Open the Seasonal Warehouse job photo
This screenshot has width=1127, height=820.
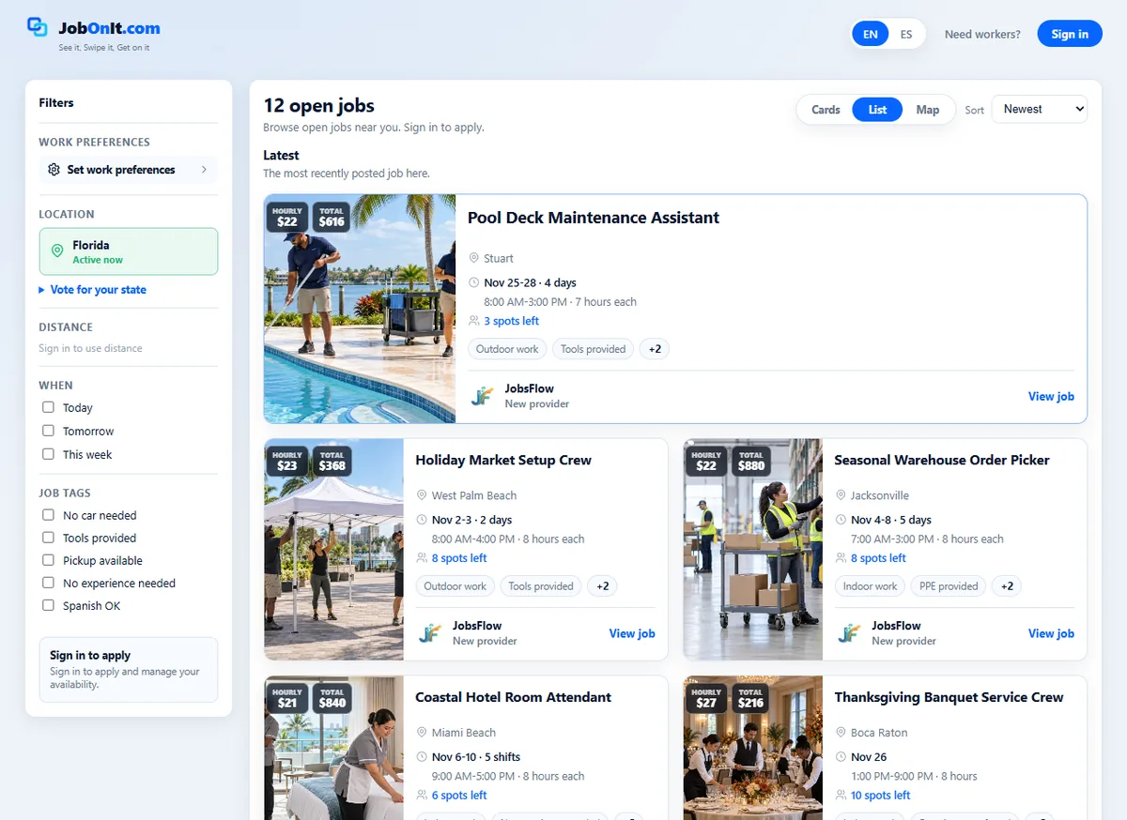753,549
